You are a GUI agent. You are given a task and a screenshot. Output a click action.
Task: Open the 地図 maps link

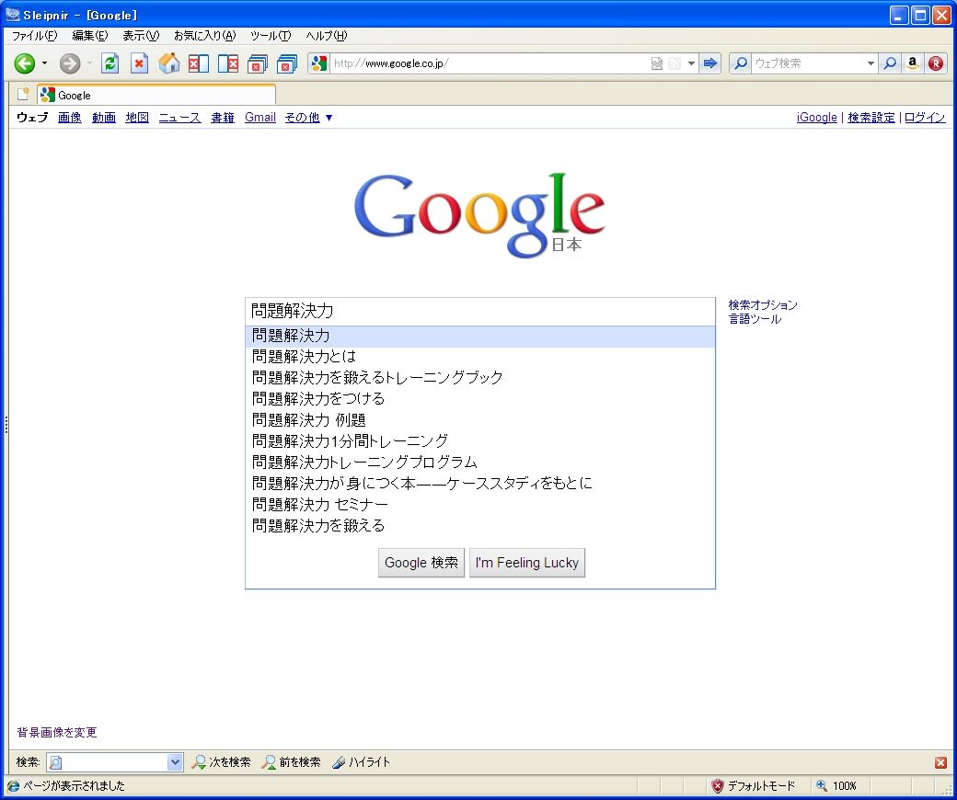pyautogui.click(x=137, y=118)
